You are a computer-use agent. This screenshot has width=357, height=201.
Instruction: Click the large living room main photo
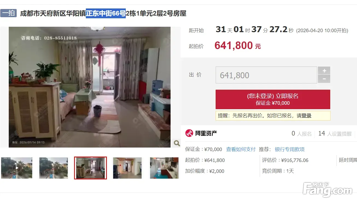click(x=90, y=87)
